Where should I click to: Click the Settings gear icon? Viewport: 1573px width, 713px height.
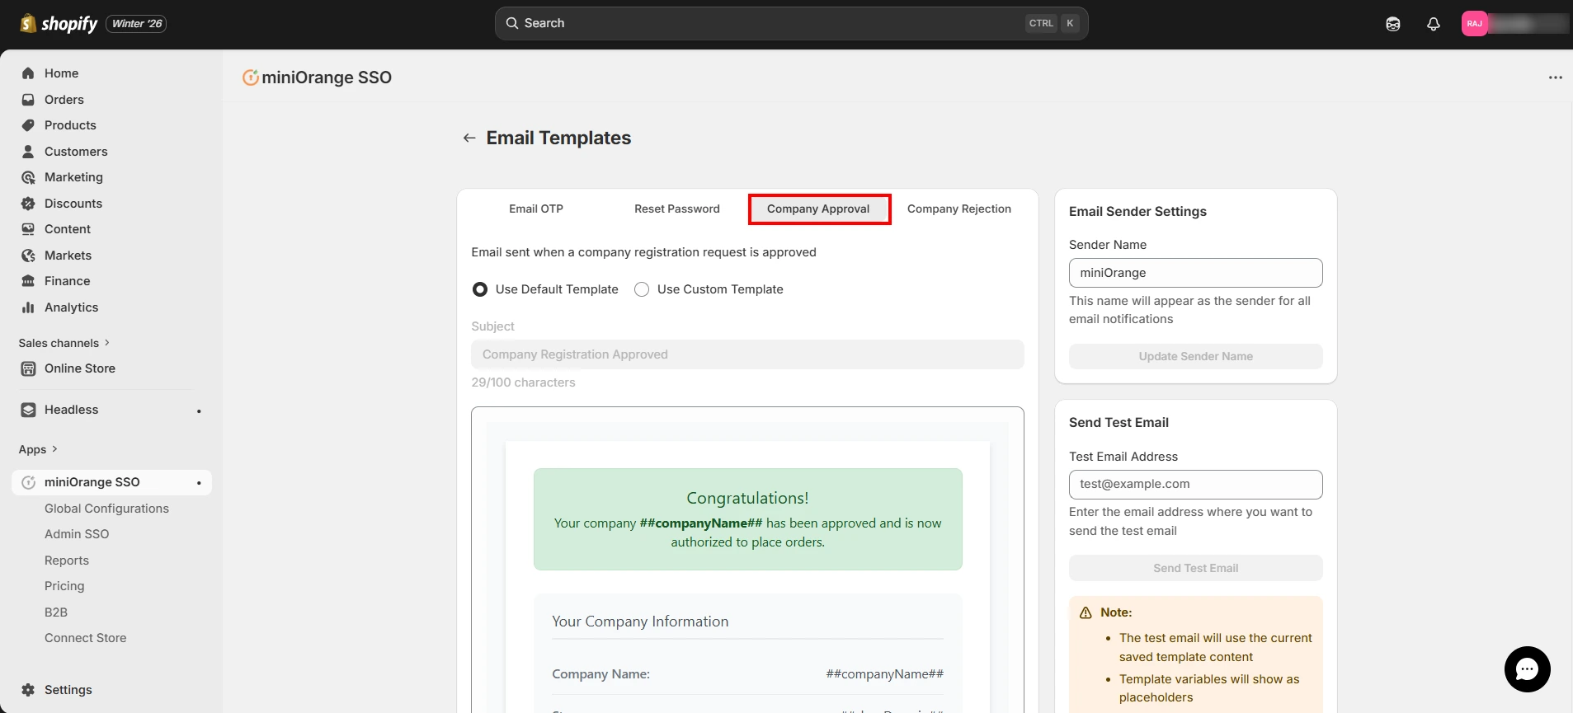[28, 690]
